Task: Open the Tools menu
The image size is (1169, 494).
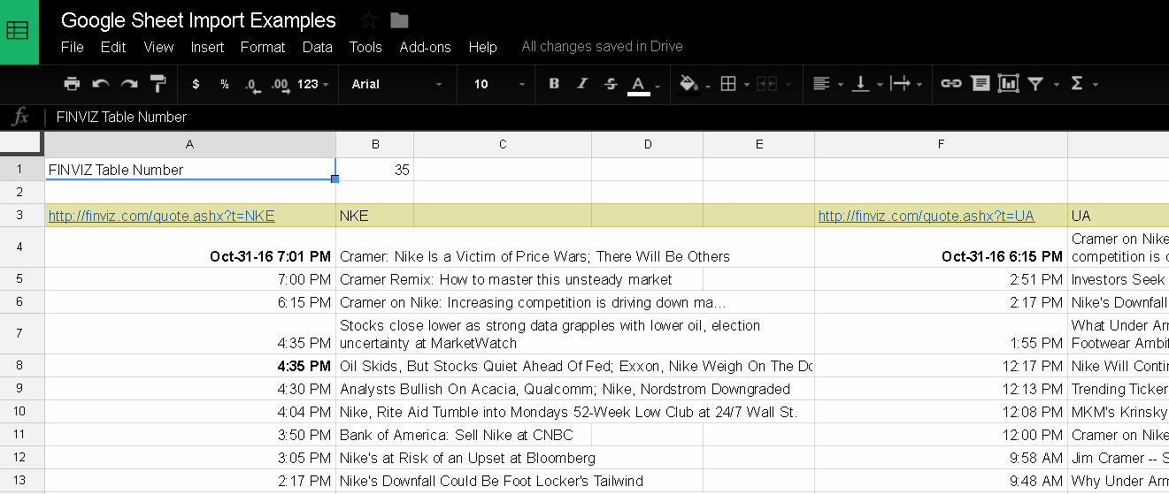Action: tap(365, 47)
